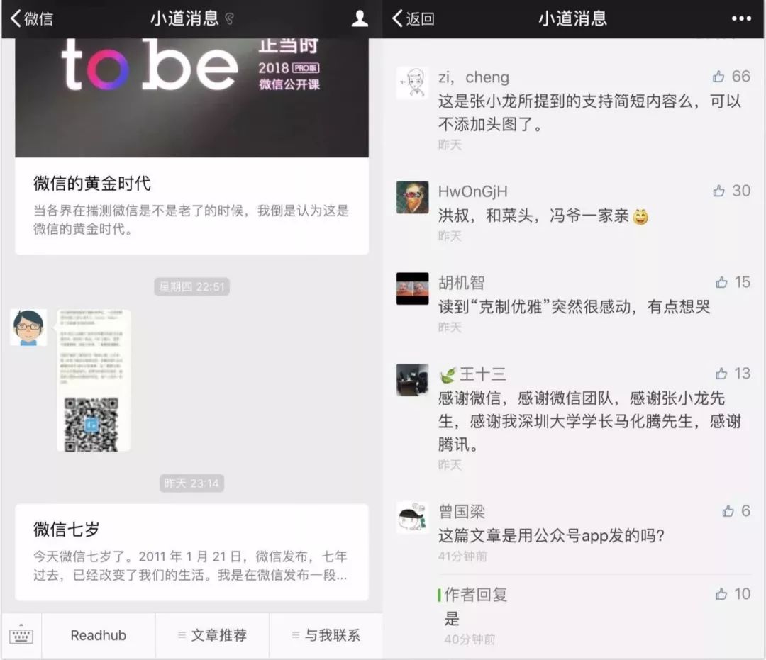The width and height of the screenshot is (766, 660).
Task: Expand the 文章推荐 menu
Action: click(x=212, y=635)
